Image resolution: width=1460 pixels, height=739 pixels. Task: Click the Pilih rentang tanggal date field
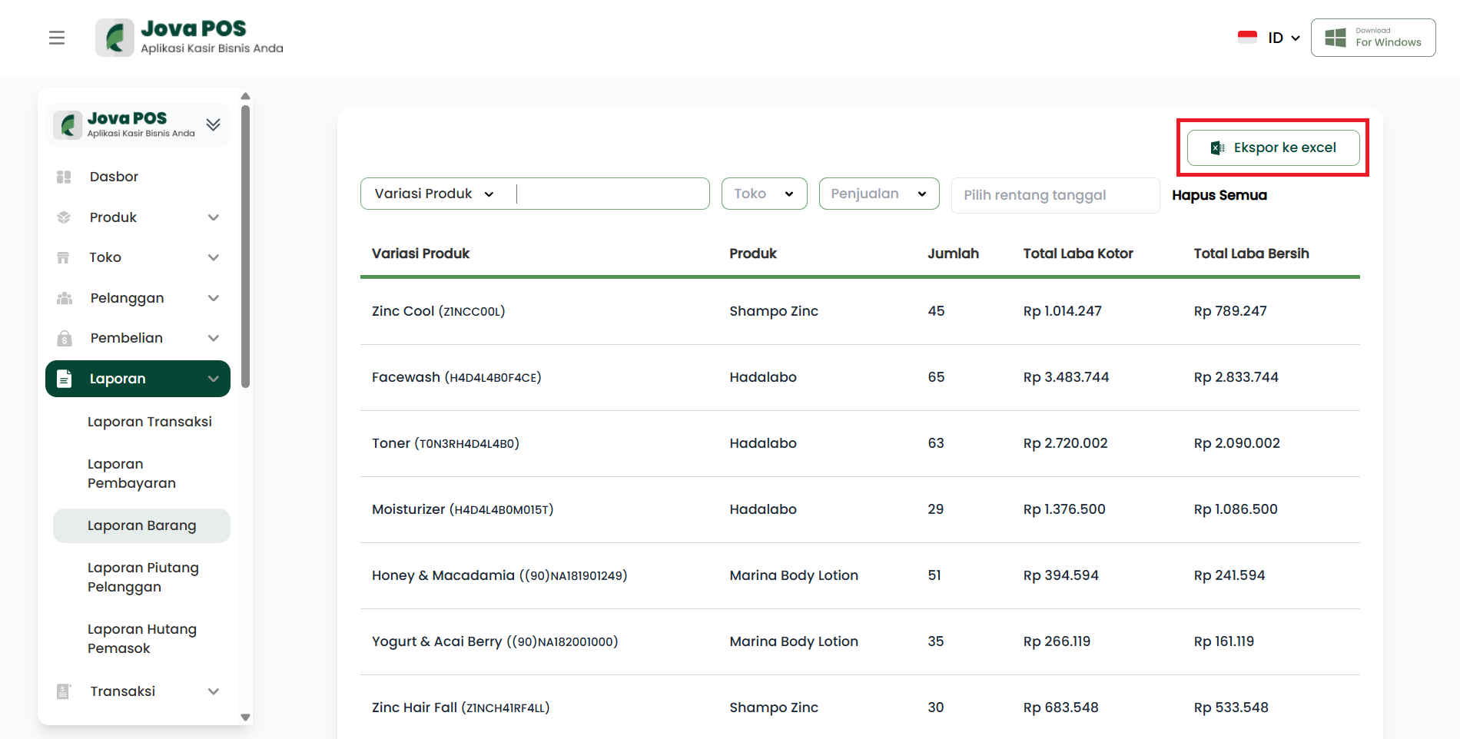[x=1054, y=195]
